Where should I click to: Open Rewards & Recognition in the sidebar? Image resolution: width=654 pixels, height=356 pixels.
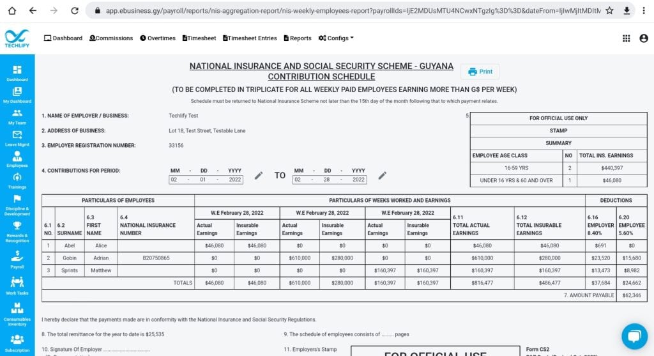(x=17, y=232)
